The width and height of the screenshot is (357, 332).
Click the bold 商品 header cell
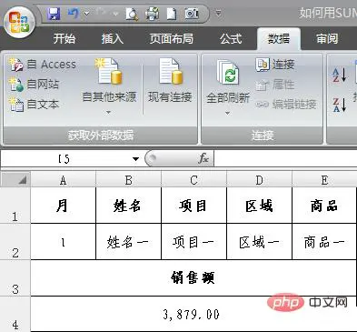[324, 206]
